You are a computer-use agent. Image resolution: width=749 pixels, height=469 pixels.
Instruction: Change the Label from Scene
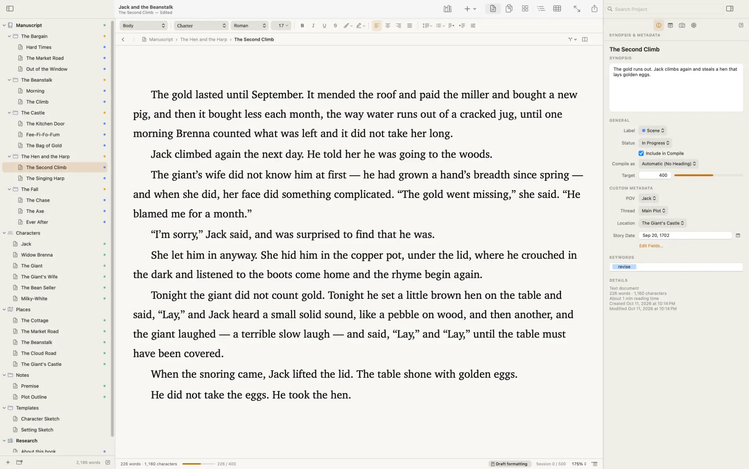coord(653,131)
